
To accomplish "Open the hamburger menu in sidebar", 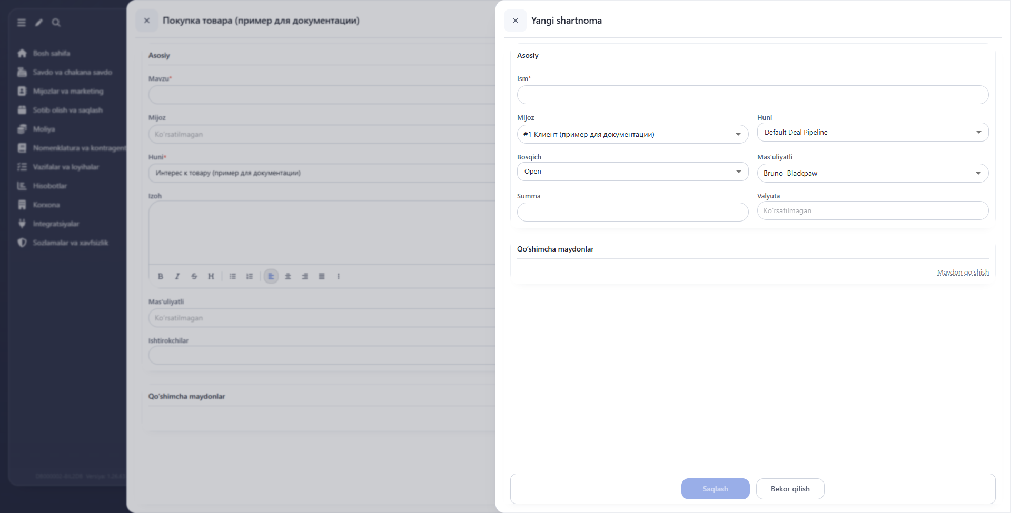I will pos(22,23).
